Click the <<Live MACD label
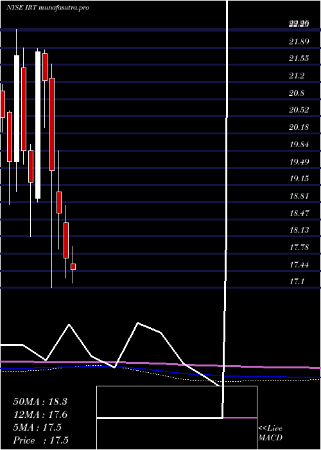This screenshot has height=450, width=321. click(x=270, y=433)
